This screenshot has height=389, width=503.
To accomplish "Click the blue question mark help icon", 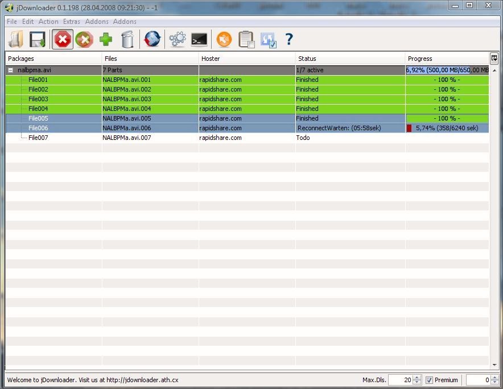I will (289, 39).
